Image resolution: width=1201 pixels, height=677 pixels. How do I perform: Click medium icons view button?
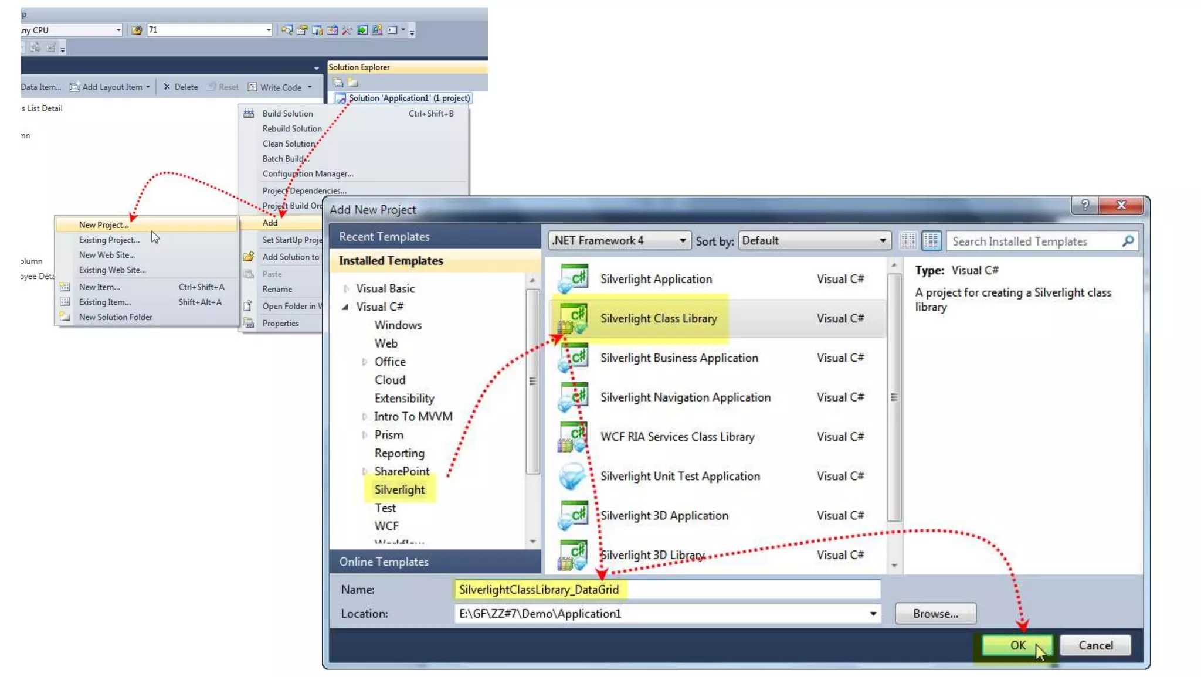pos(931,241)
